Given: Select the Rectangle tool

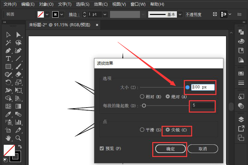Looking at the screenshot, I should coord(8,66).
